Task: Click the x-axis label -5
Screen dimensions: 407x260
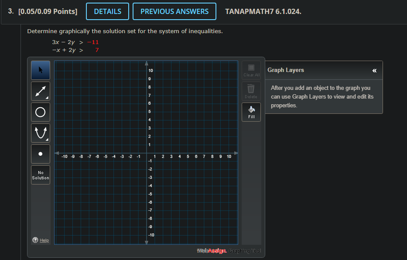Action: [x=106, y=157]
